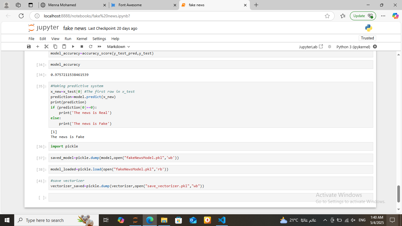Click the Last Checkpoint text
Image resolution: width=402 pixels, height=226 pixels.
point(113,29)
